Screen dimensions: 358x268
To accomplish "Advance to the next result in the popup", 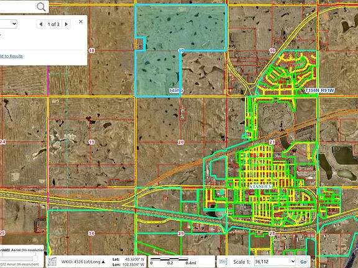I will (67, 24).
